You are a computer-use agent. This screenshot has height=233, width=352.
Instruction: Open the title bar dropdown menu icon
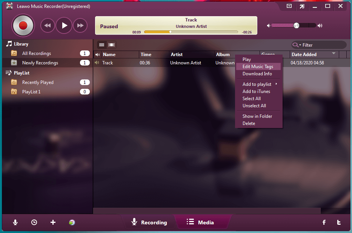[x=289, y=6]
